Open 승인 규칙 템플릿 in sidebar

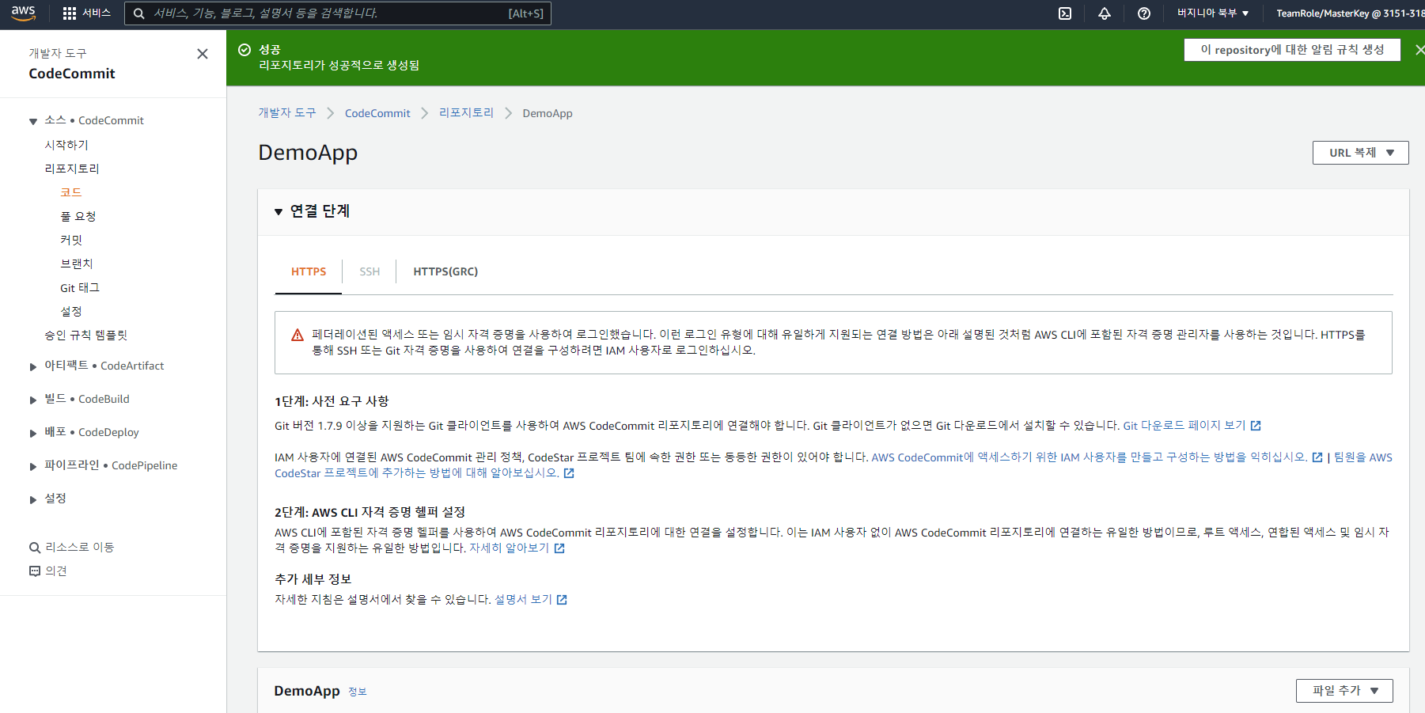pos(86,335)
